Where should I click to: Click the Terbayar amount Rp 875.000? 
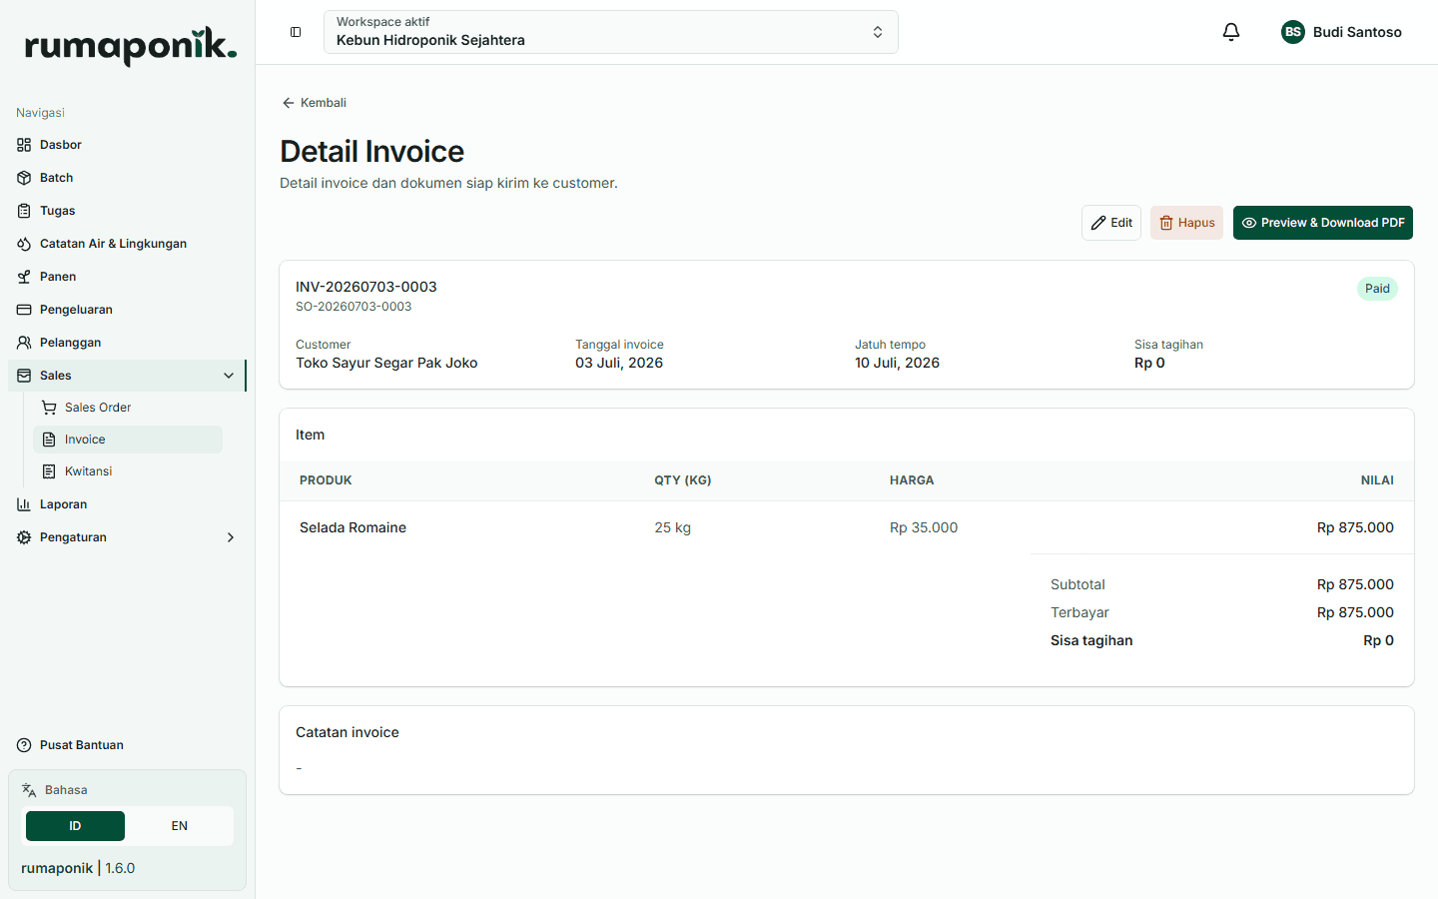tap(1355, 612)
